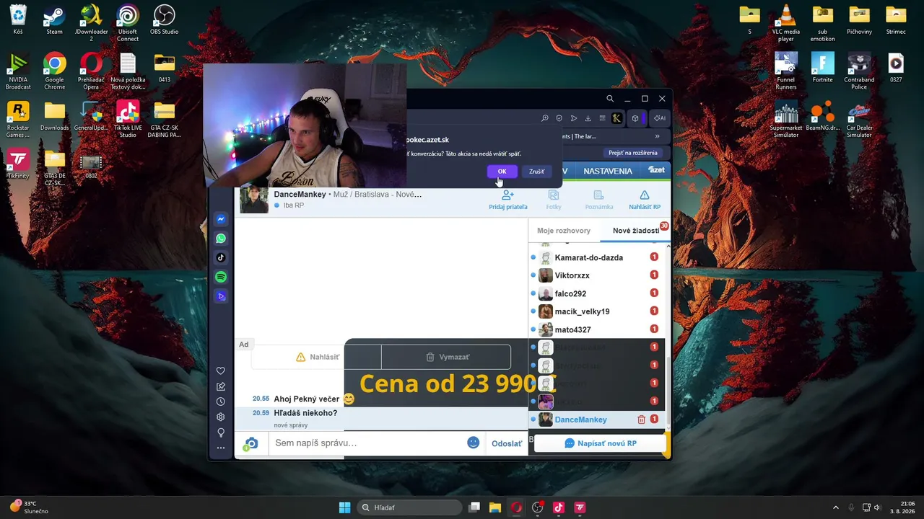924x519 pixels.
Task: Open the heart bookmarks icon in sidebar
Action: [221, 371]
